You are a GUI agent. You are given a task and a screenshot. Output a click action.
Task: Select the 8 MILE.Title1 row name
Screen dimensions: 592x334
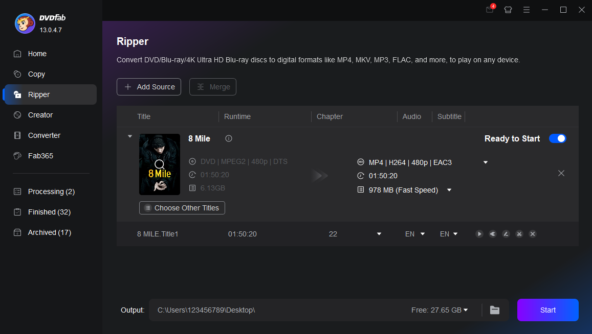tap(158, 234)
